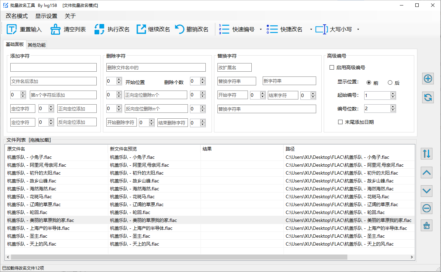Image resolution: width=441 pixels, height=272 pixels.
Task: Click the 执行改名 (Execute Rename) icon
Action: click(99, 29)
